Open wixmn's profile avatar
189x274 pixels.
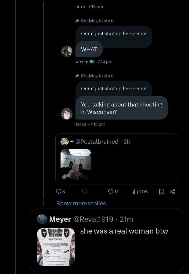tap(67, 51)
